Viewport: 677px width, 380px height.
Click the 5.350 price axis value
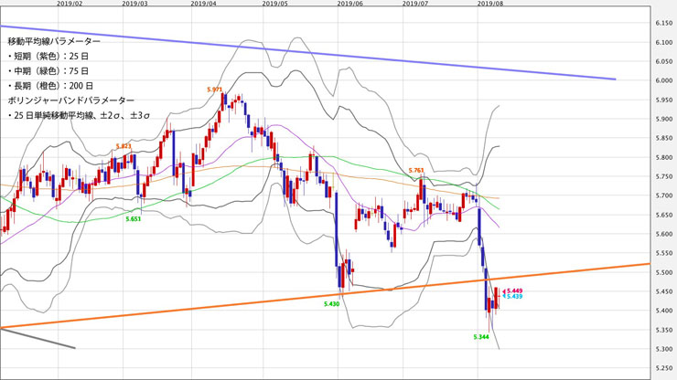(x=663, y=330)
